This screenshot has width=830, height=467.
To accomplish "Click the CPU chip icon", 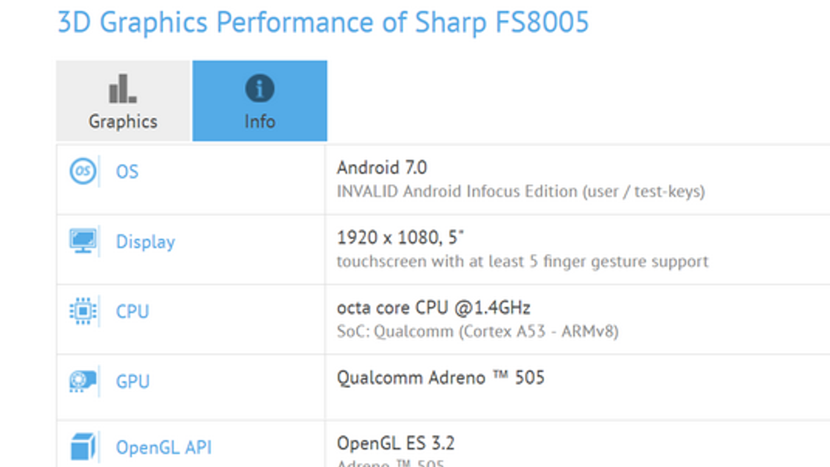I will (83, 311).
